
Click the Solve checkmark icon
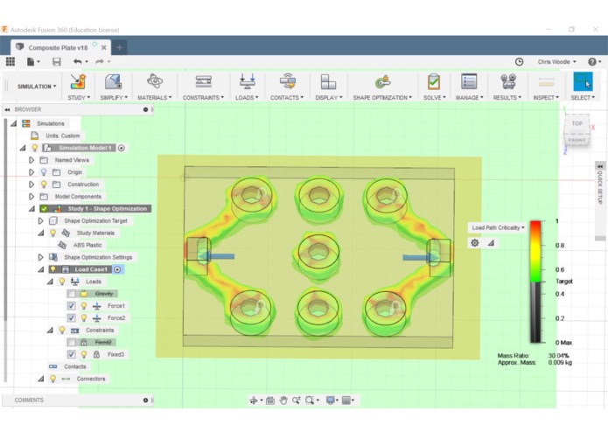434,81
